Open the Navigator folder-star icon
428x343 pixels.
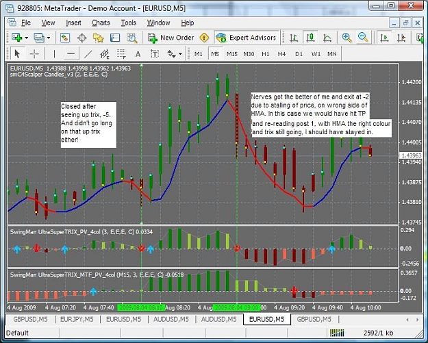point(98,38)
